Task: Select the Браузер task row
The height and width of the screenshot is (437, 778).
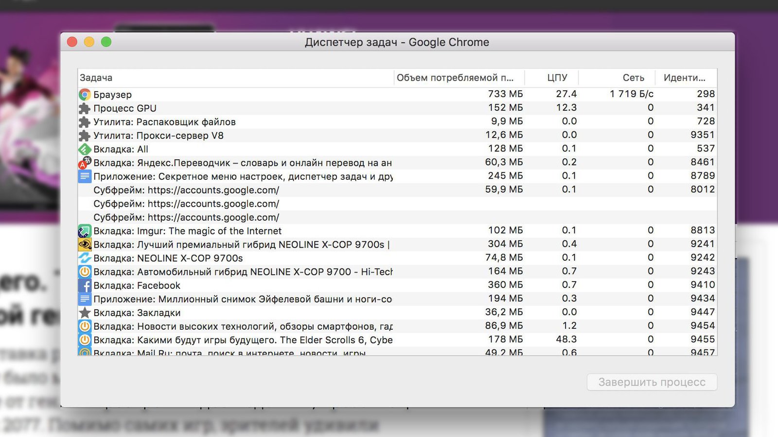Action: [397, 94]
